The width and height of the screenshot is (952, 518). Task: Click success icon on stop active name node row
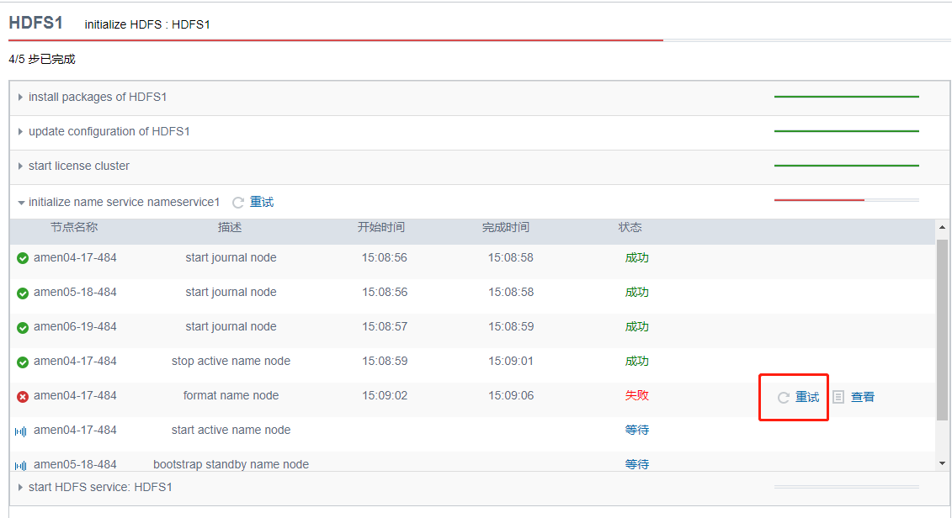(23, 362)
